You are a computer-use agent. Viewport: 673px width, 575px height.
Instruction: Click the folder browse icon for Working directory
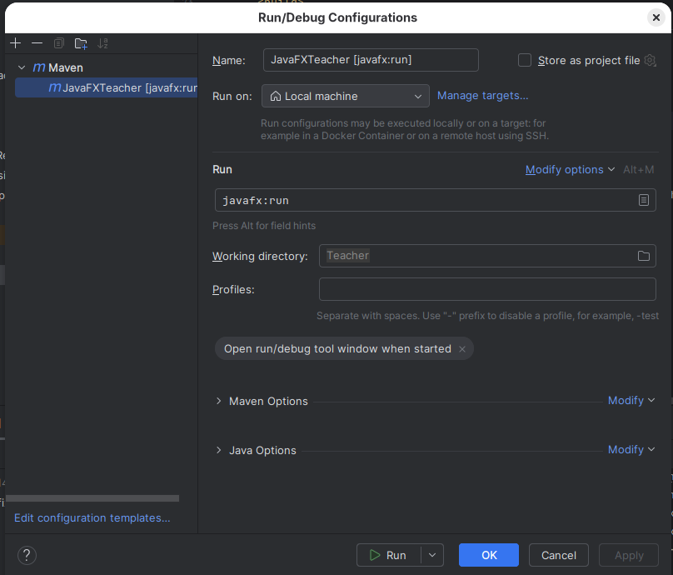coord(644,256)
